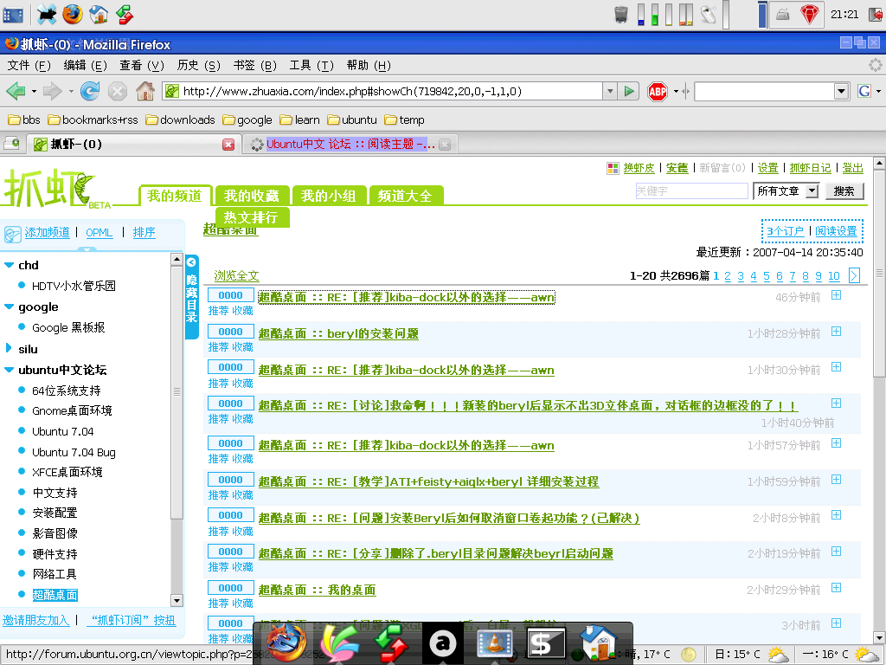Open the 工具 (T) menu

click(311, 66)
